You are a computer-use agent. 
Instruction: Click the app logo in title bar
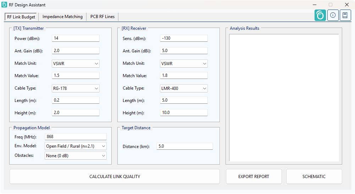(4, 5)
